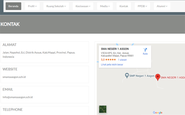185x115 pixels.
Task: Expand the Ruang Sekolah dropdown menu
Action: 56,6
